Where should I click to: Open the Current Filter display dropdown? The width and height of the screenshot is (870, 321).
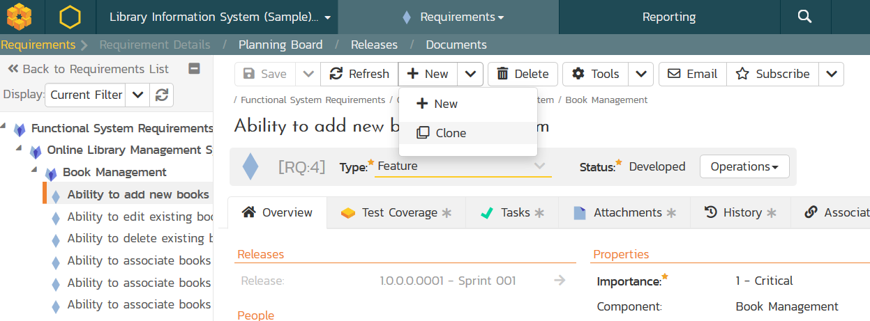point(138,95)
